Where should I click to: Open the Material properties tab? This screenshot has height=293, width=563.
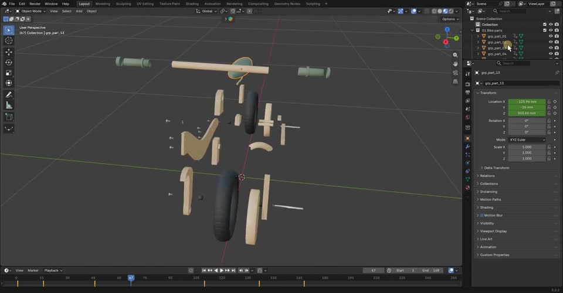coord(467,188)
